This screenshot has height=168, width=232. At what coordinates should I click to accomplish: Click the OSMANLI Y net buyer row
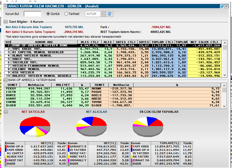pyautogui.click(x=99, y=160)
